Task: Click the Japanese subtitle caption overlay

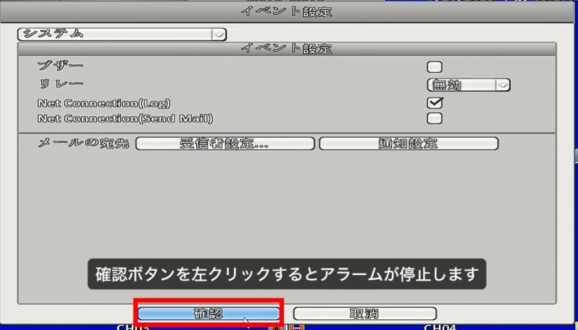Action: pos(287,275)
